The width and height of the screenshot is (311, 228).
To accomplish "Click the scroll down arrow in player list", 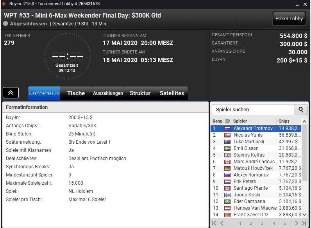I will [x=304, y=214].
